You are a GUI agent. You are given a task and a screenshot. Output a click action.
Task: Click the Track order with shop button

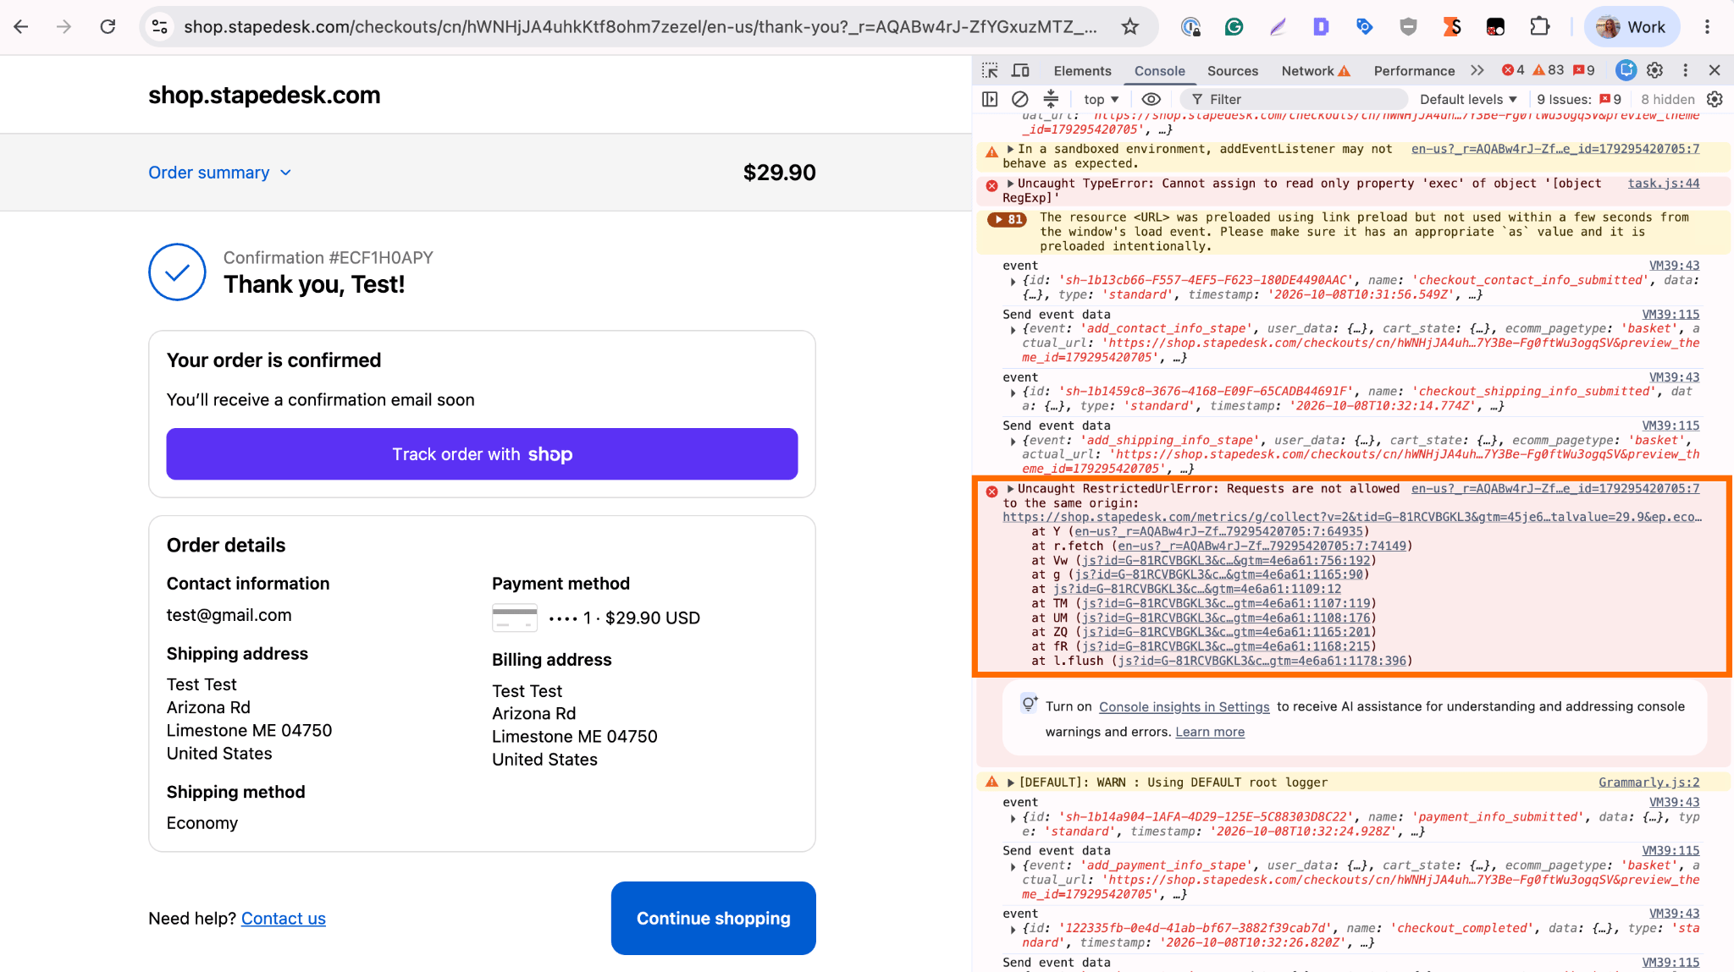[482, 454]
